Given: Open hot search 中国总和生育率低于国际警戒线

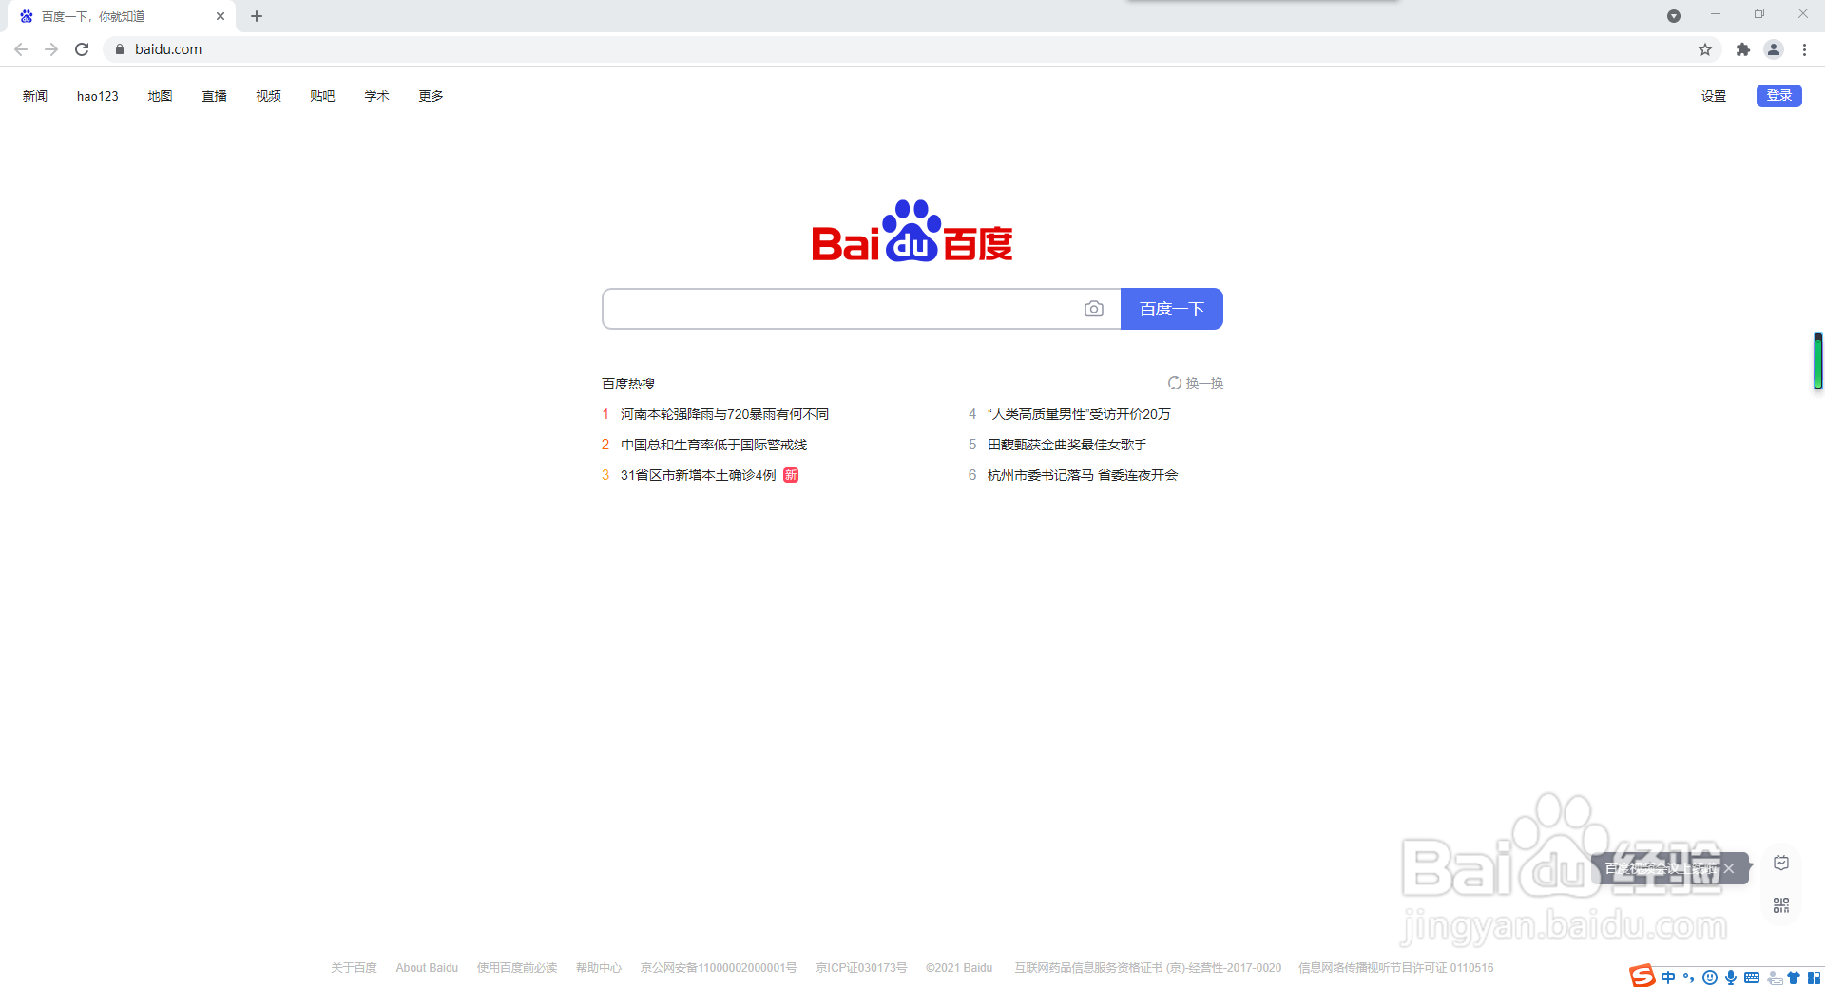Looking at the screenshot, I should [714, 445].
